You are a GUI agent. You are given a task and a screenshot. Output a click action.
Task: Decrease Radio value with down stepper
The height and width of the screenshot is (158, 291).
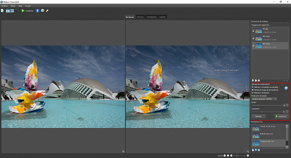coord(287,106)
